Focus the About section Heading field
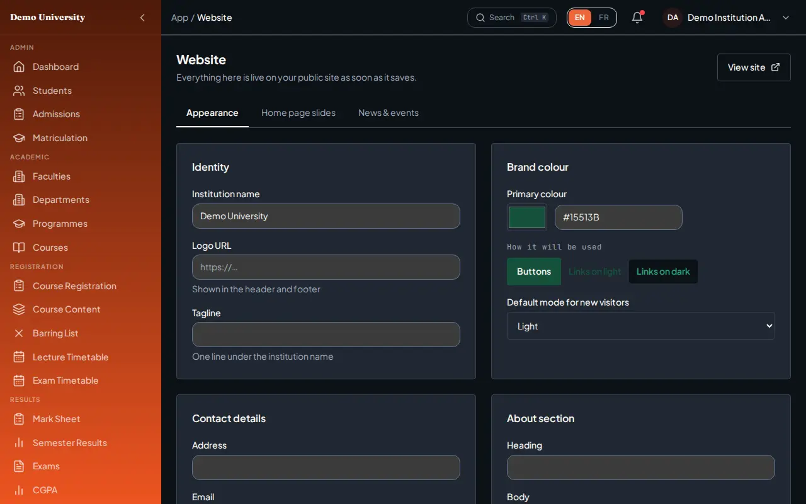 641,467
